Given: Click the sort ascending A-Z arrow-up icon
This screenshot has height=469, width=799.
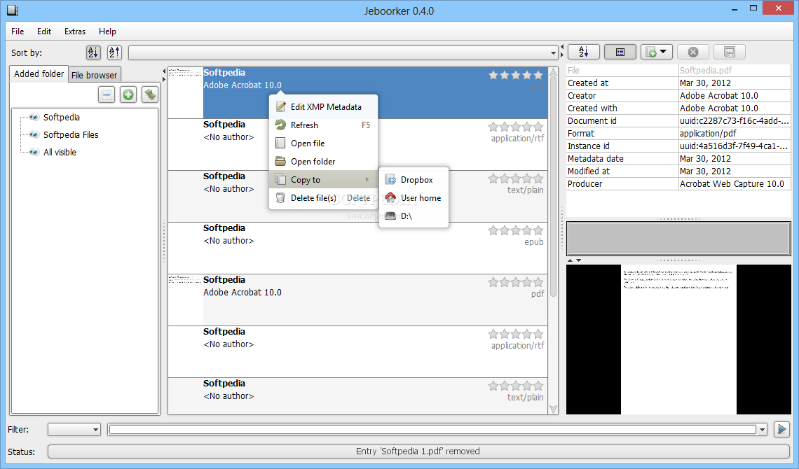Looking at the screenshot, I should coord(115,52).
